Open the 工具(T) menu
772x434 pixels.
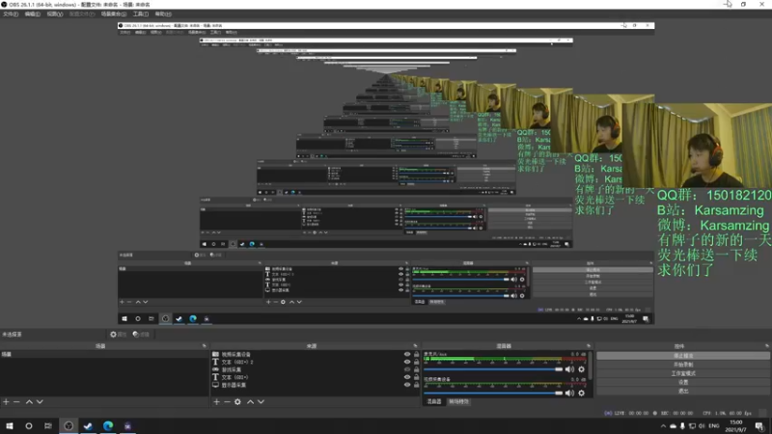pos(140,14)
